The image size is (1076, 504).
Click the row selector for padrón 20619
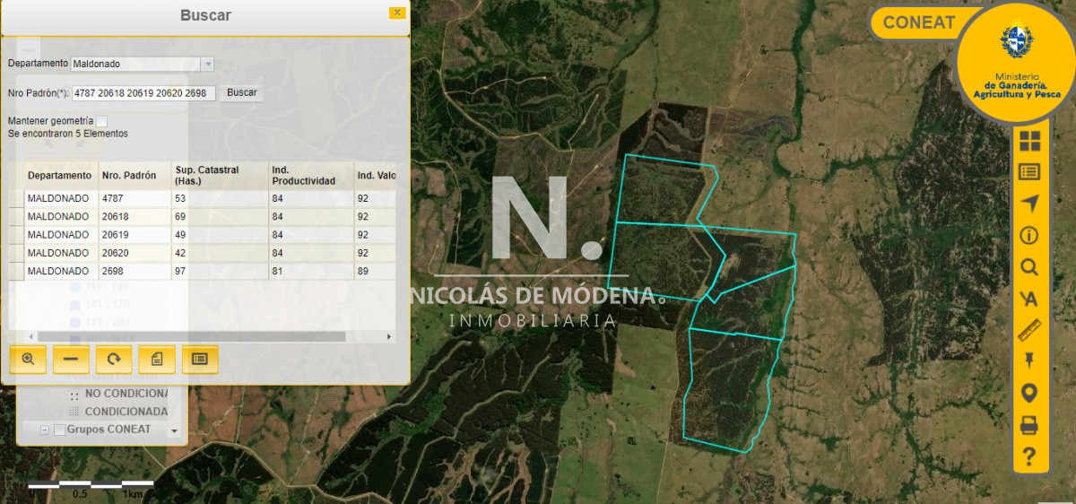[16, 234]
